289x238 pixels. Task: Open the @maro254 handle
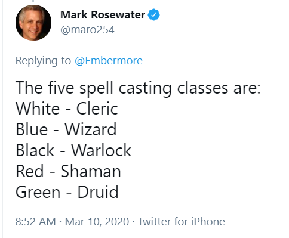(87, 30)
